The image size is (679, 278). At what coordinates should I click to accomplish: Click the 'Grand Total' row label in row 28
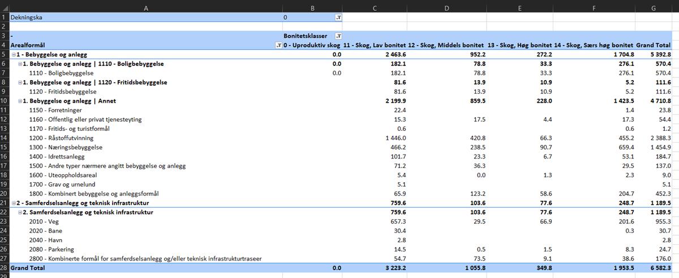28,268
